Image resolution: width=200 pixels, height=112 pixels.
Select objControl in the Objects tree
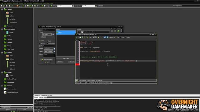pyautogui.click(x=12, y=69)
